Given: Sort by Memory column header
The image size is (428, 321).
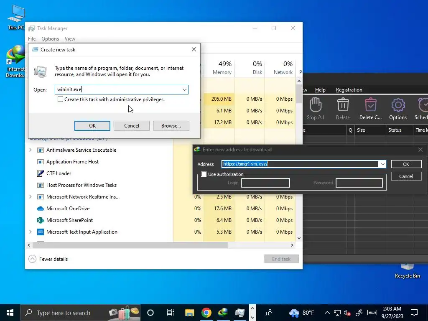Looking at the screenshot, I should pyautogui.click(x=219, y=68).
